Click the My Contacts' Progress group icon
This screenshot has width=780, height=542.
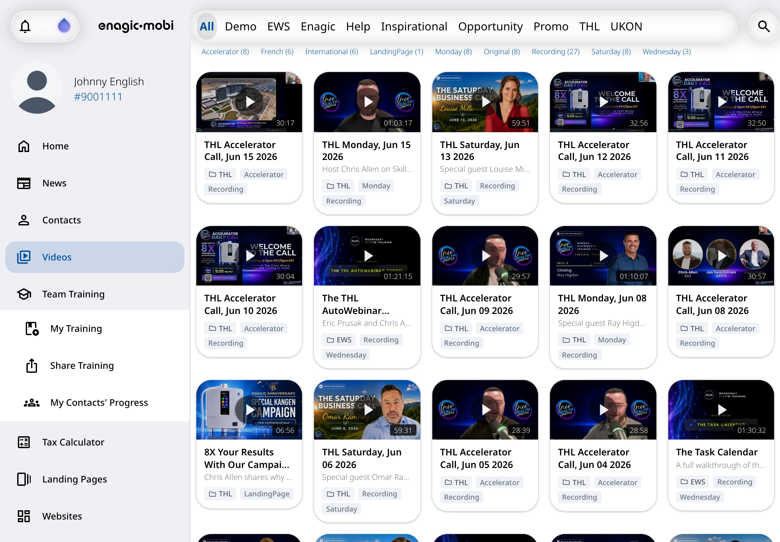(32, 403)
